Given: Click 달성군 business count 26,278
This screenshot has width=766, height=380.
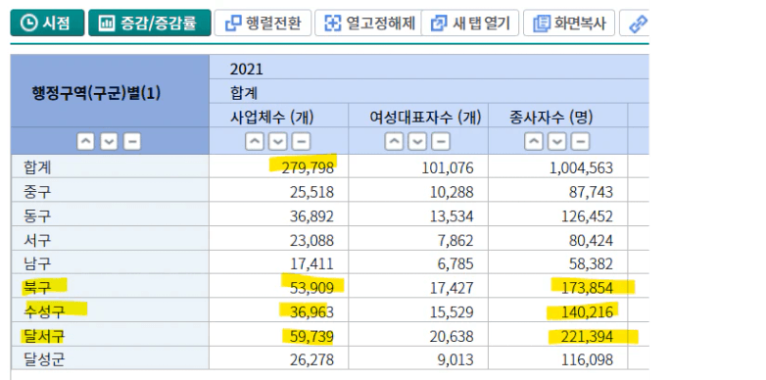Looking at the screenshot, I should point(311,360).
